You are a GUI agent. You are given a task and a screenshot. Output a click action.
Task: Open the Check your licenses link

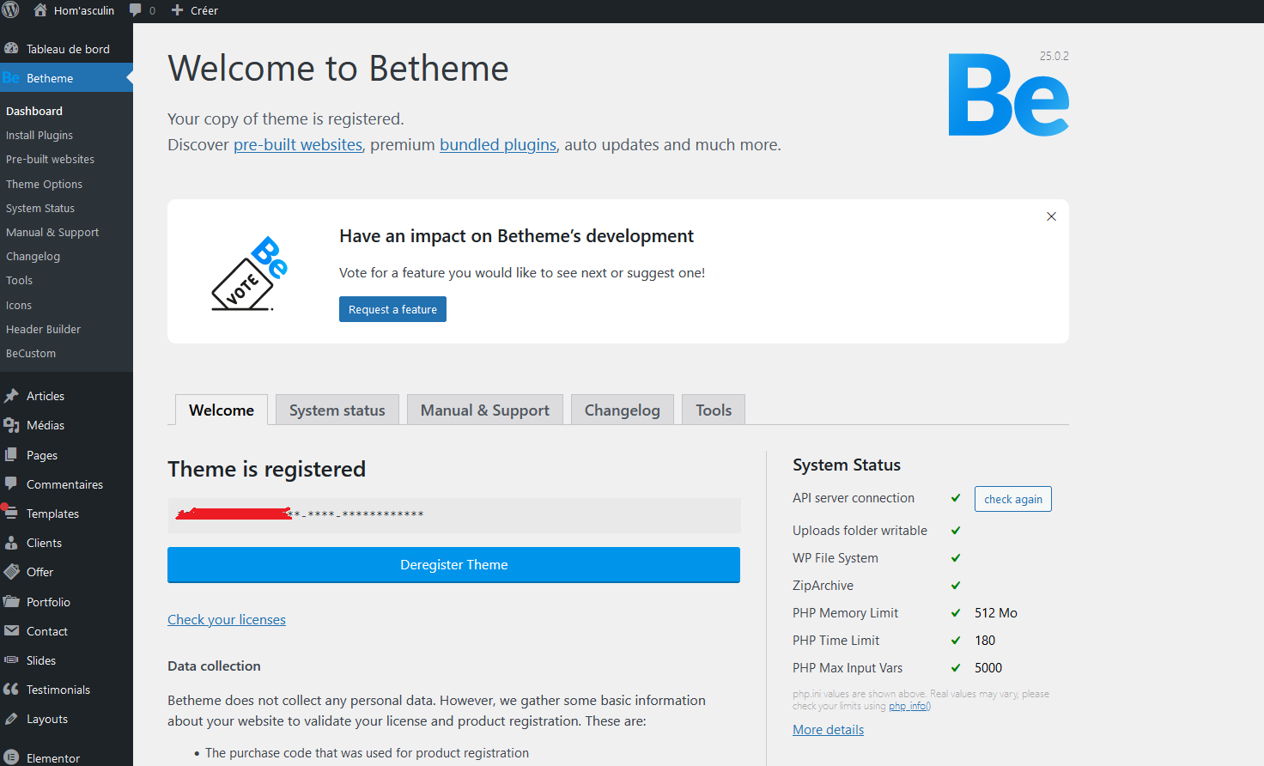point(227,619)
